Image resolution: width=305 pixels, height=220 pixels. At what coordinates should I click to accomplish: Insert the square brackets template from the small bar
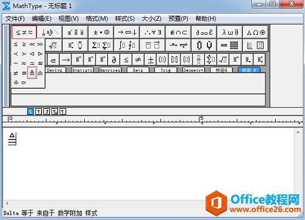[174, 60]
